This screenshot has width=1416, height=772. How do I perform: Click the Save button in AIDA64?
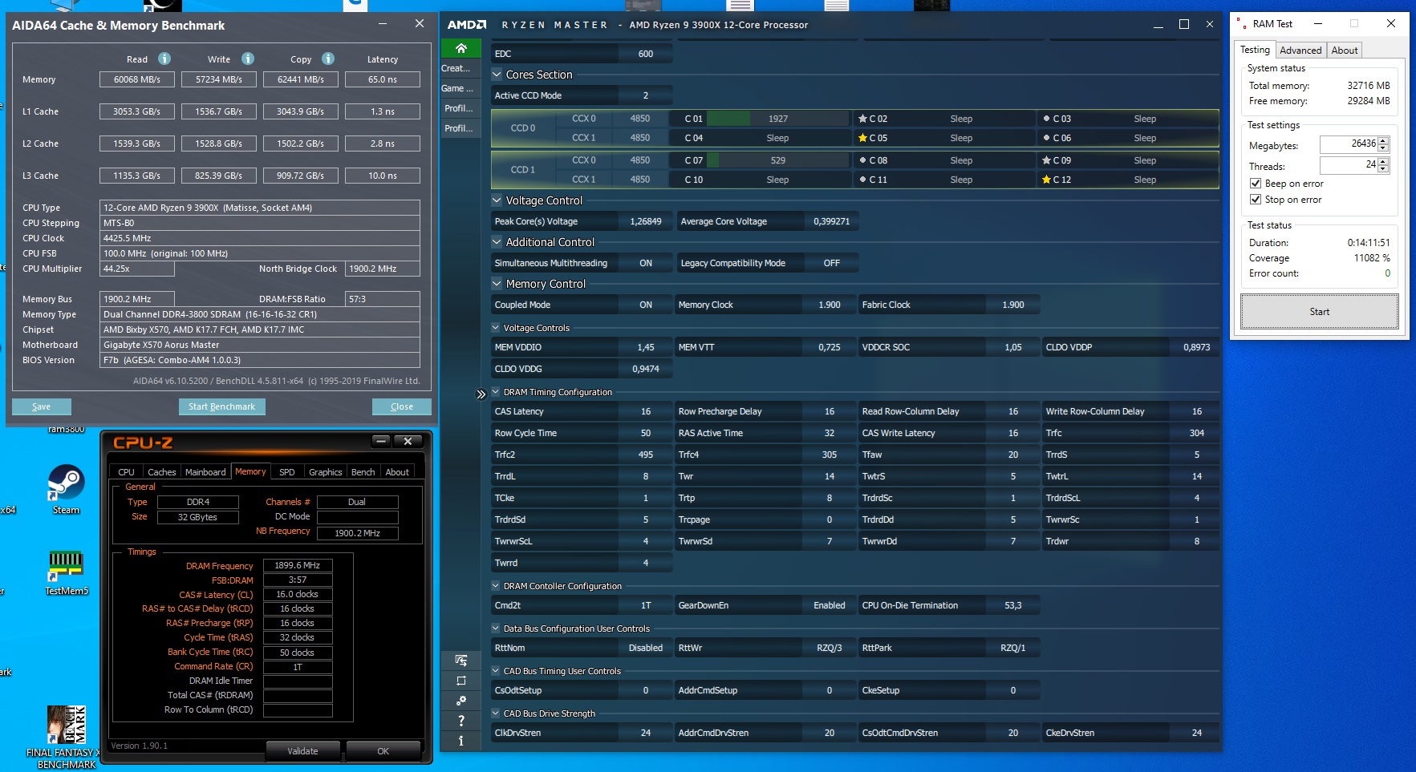click(x=42, y=406)
